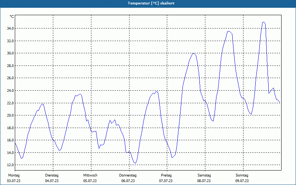
Task: Select the 14,0 y-axis value
Action: 10,152
